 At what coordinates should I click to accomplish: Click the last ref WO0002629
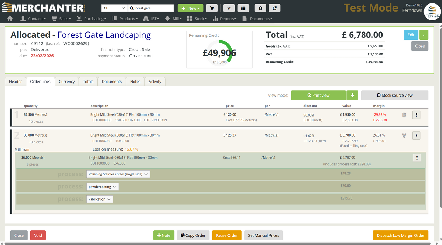coord(76,44)
